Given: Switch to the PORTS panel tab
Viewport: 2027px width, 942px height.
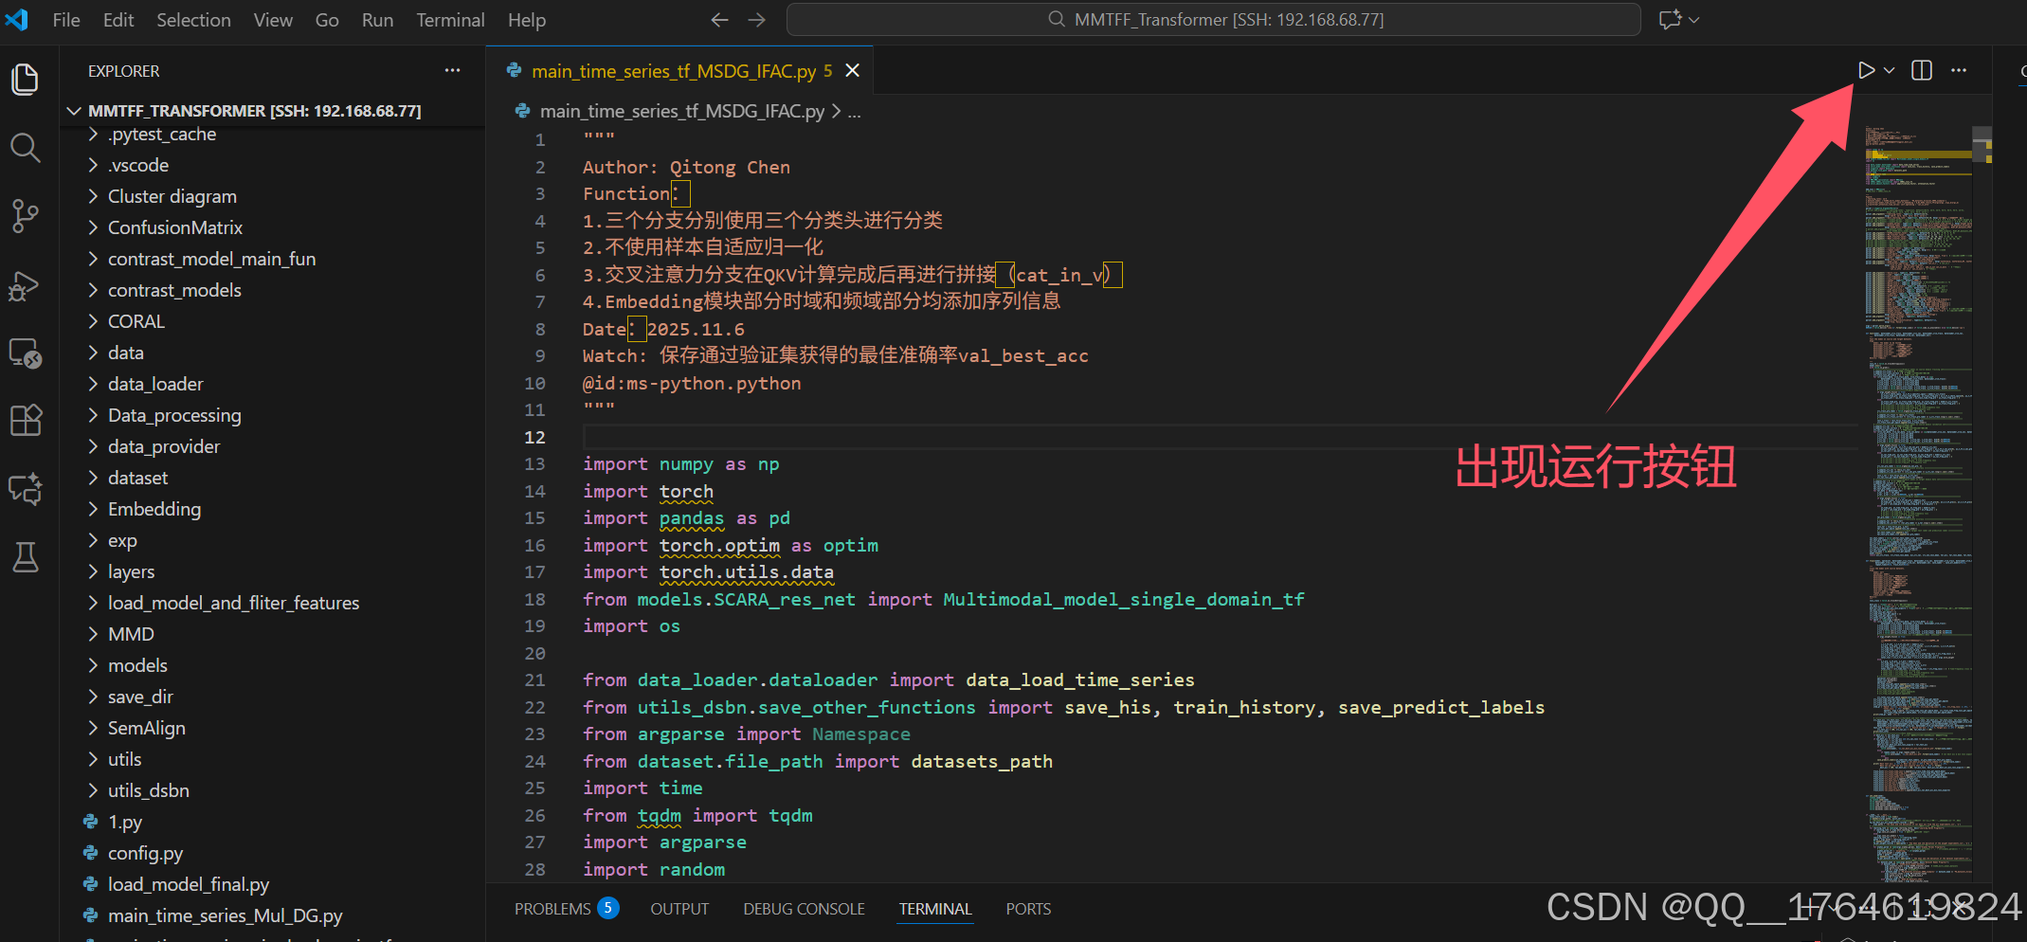Looking at the screenshot, I should pyautogui.click(x=1028, y=909).
